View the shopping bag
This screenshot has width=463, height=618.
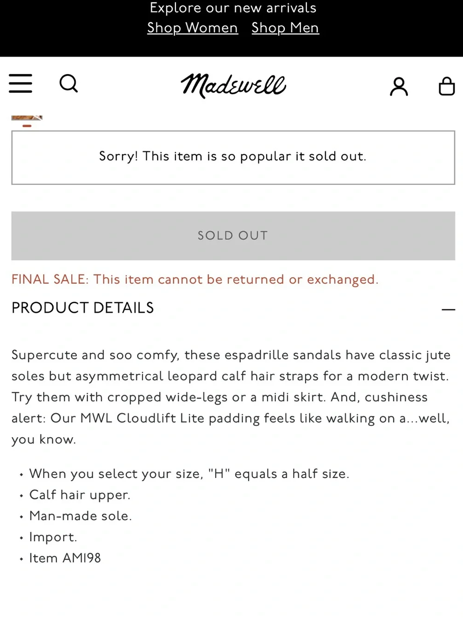pos(446,86)
